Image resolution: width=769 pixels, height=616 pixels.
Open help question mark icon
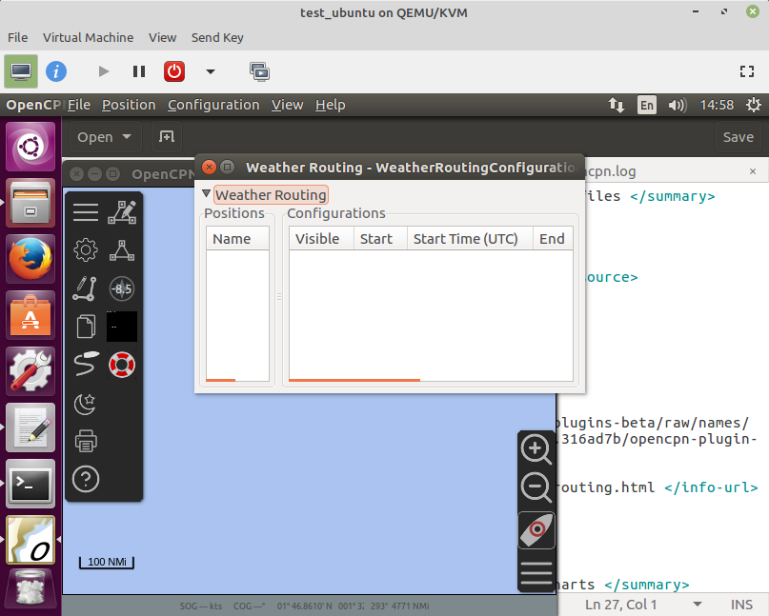[86, 479]
